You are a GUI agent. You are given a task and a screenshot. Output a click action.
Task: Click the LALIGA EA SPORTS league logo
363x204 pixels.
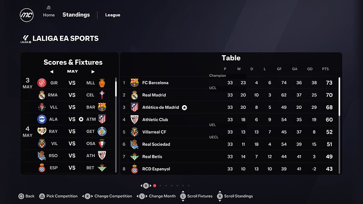(x=26, y=39)
